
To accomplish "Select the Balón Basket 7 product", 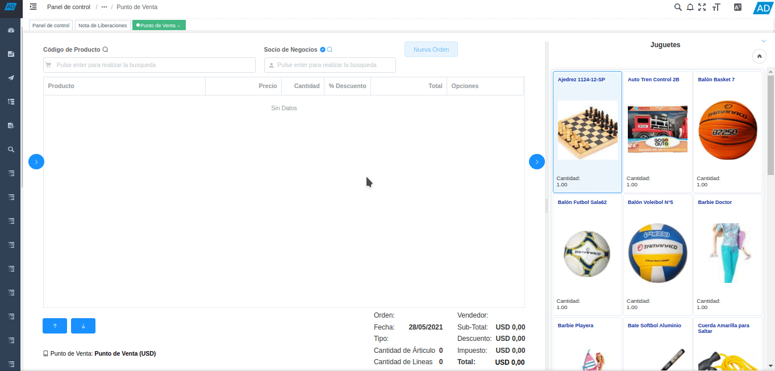I will coord(727,132).
